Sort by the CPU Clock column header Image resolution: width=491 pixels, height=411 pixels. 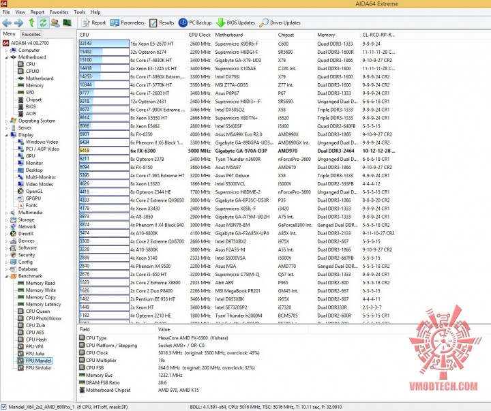199,35
